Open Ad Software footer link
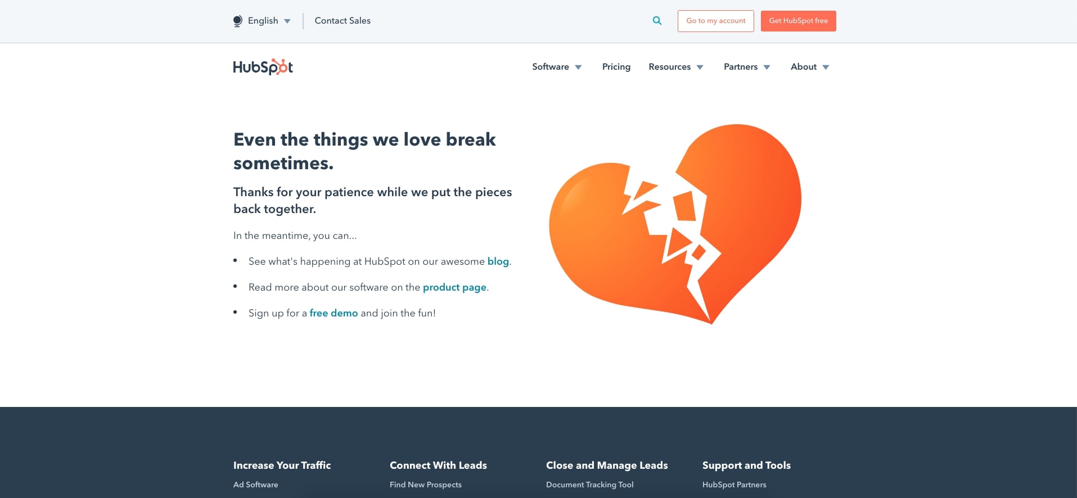This screenshot has width=1077, height=498. click(x=256, y=485)
